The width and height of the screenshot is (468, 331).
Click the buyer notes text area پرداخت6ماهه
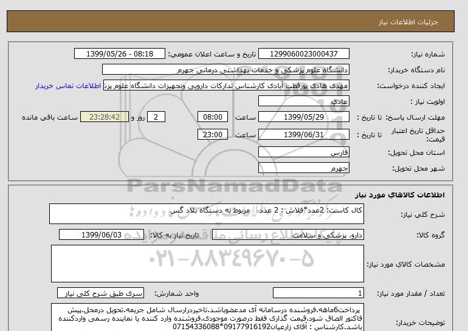tap(207, 318)
